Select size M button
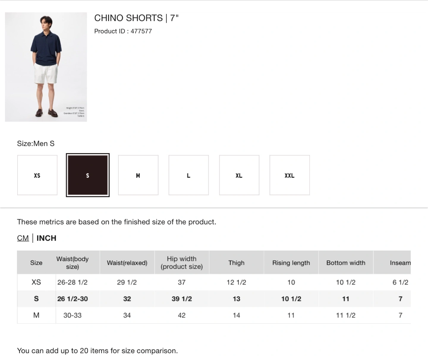 138,175
